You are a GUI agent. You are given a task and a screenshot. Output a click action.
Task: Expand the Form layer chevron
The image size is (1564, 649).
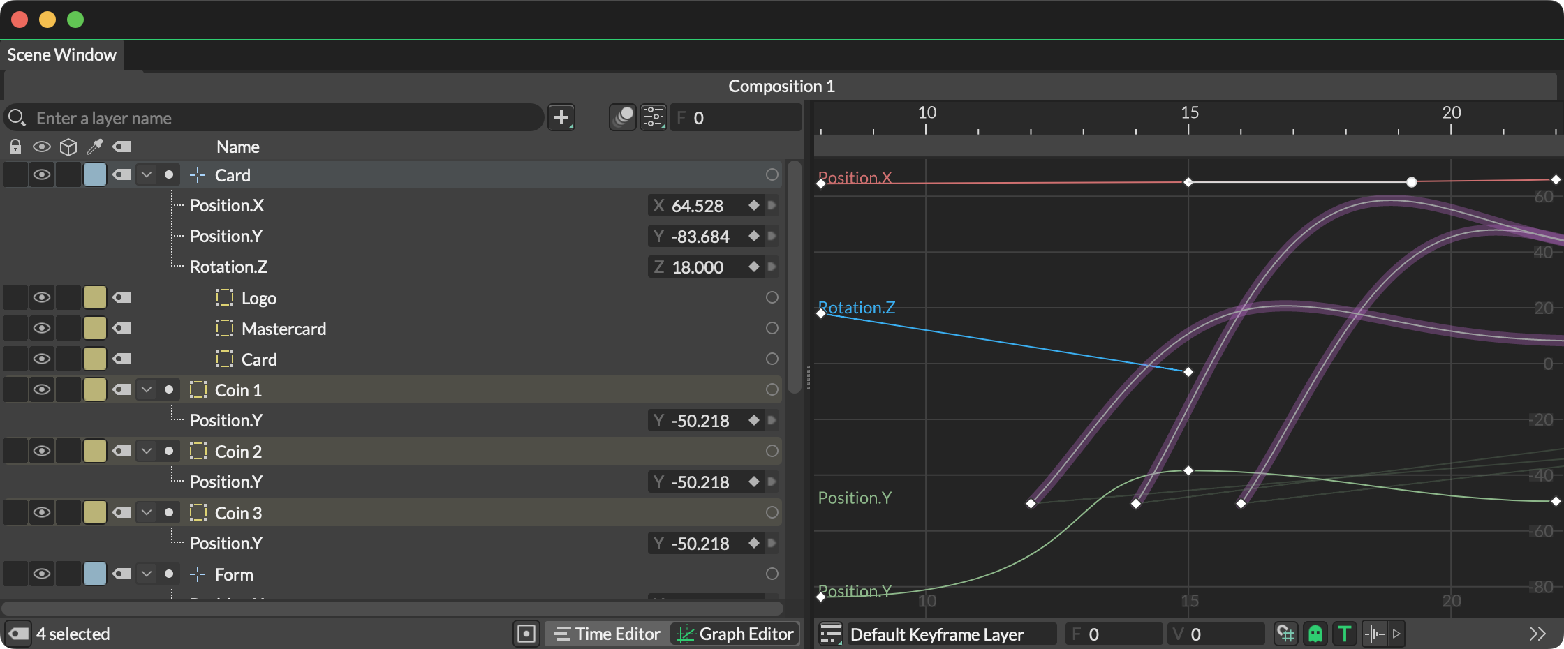coord(147,574)
